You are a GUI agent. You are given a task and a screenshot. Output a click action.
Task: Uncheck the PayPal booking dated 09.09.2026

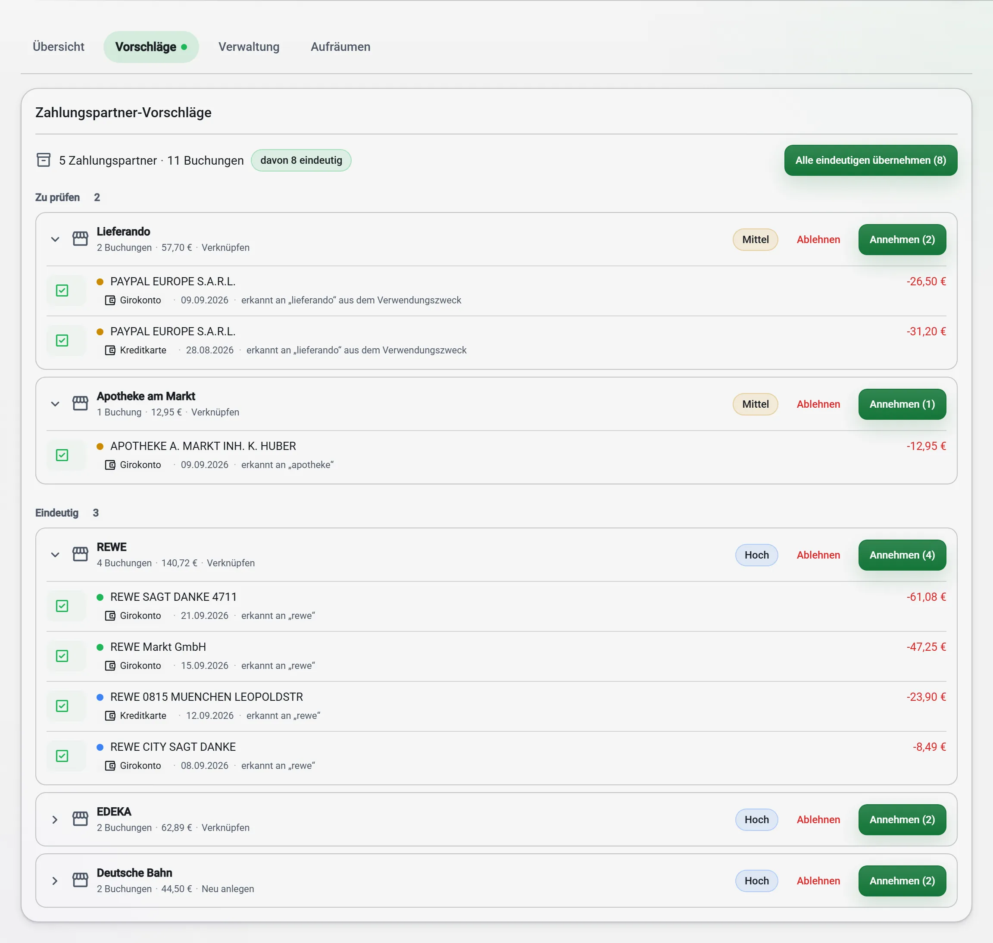coord(62,290)
